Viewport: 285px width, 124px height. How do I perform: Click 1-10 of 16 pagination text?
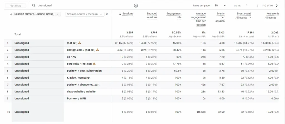[267, 6]
